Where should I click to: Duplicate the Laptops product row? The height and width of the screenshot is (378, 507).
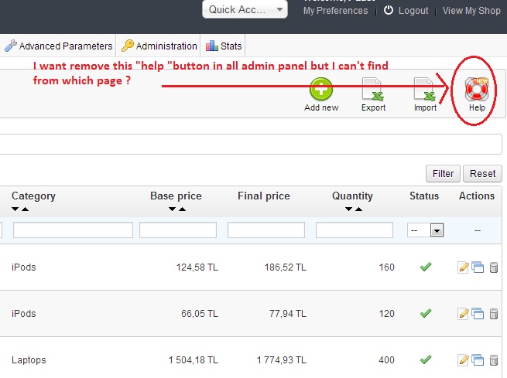click(x=478, y=360)
